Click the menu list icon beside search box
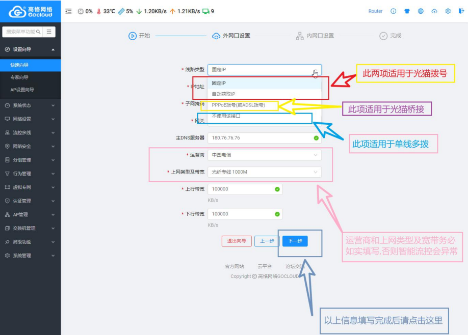The image size is (468, 335). pyautogui.click(x=49, y=32)
